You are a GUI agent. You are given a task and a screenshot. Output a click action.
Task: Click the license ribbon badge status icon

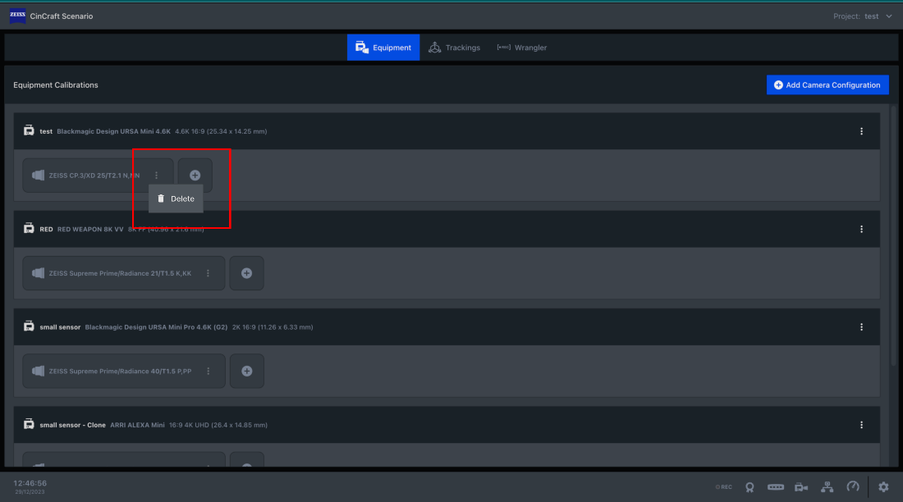click(749, 487)
